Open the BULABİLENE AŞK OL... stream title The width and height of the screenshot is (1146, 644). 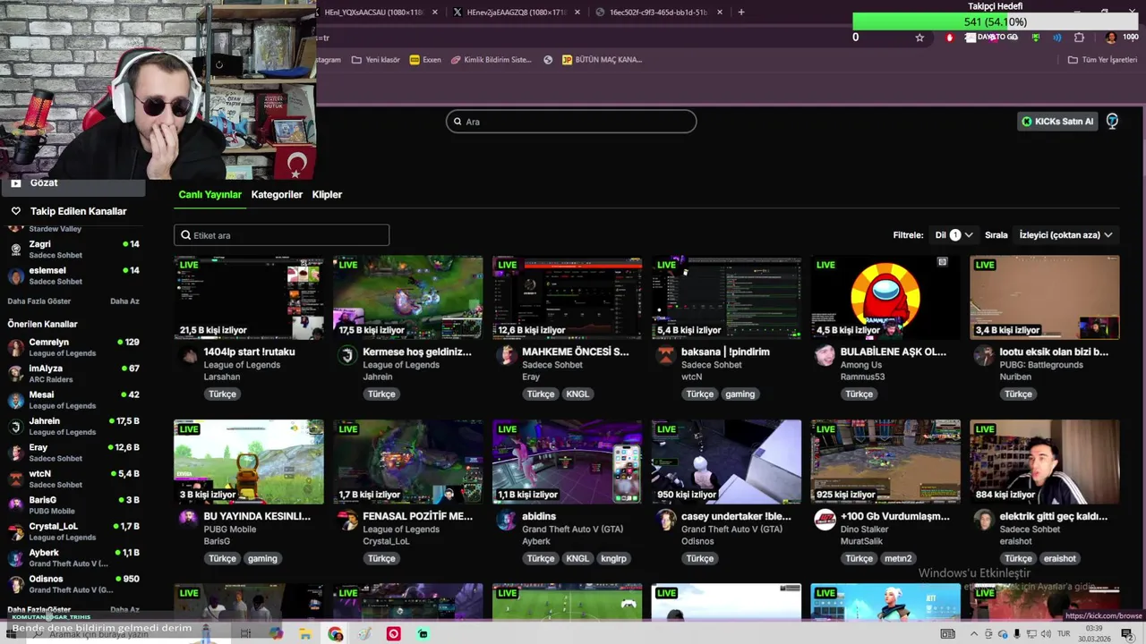coord(894,352)
